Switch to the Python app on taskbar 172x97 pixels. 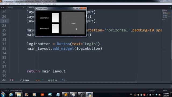click(x=89, y=95)
